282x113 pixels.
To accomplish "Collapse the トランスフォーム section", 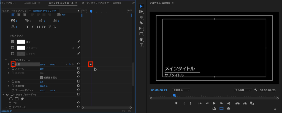I will pyautogui.click(x=6, y=60).
